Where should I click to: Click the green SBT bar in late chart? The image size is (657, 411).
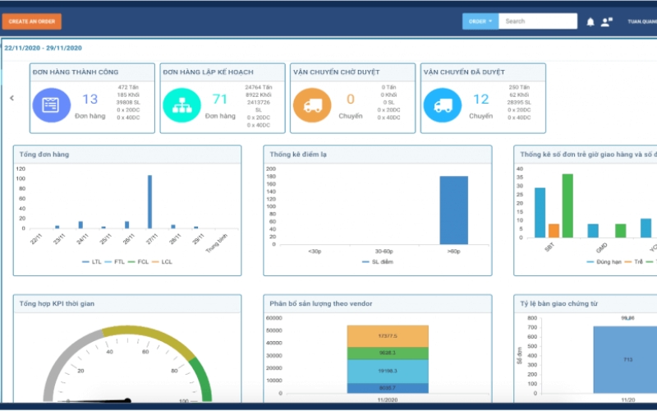(567, 206)
